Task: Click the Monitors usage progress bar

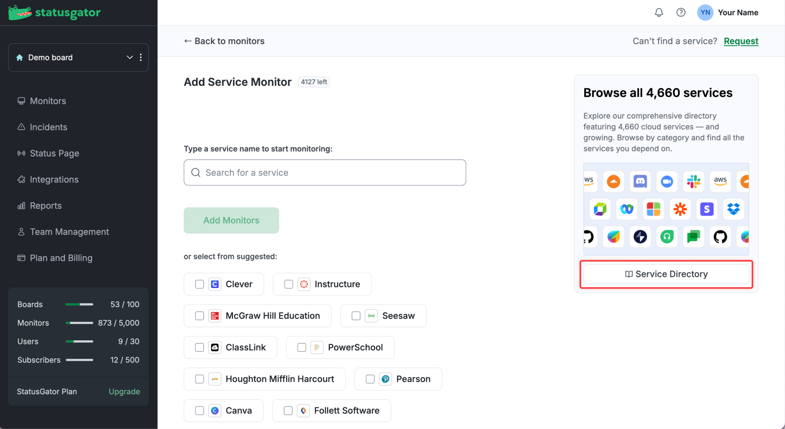Action: pos(79,323)
